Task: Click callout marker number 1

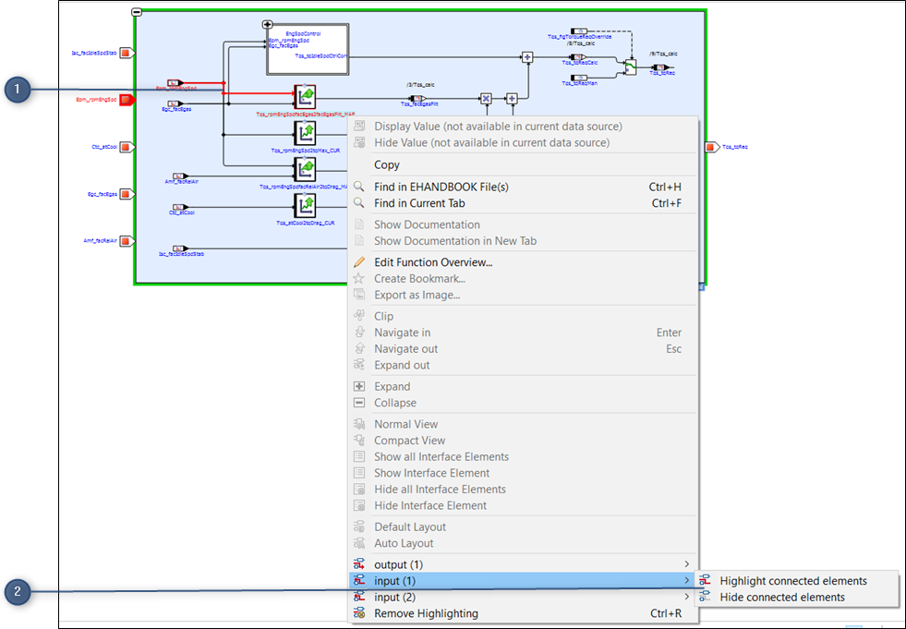Action: 17,90
